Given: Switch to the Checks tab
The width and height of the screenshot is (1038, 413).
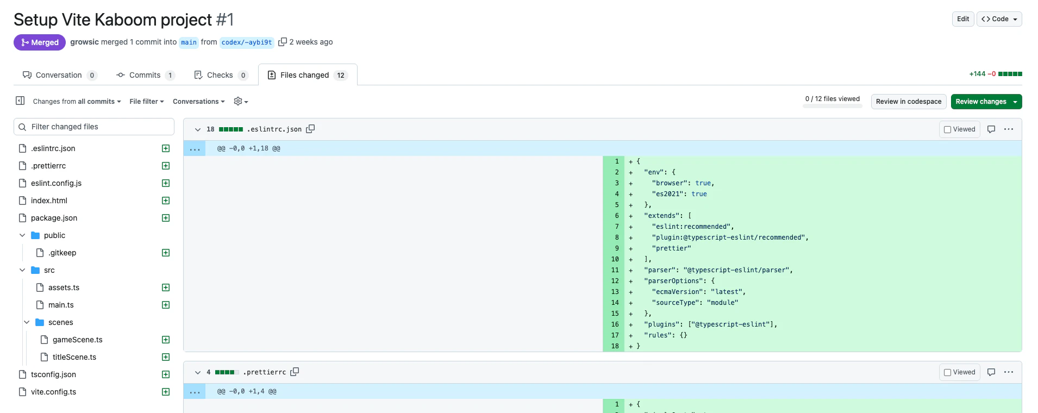Looking at the screenshot, I should (221, 75).
